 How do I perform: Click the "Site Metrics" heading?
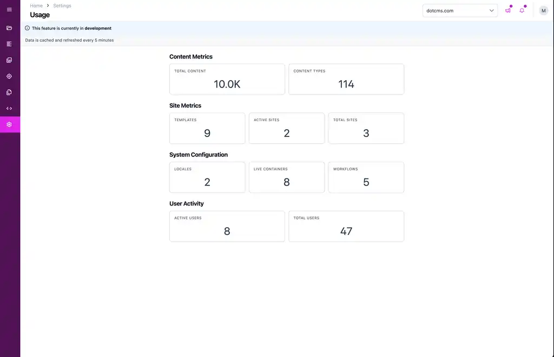tap(185, 105)
